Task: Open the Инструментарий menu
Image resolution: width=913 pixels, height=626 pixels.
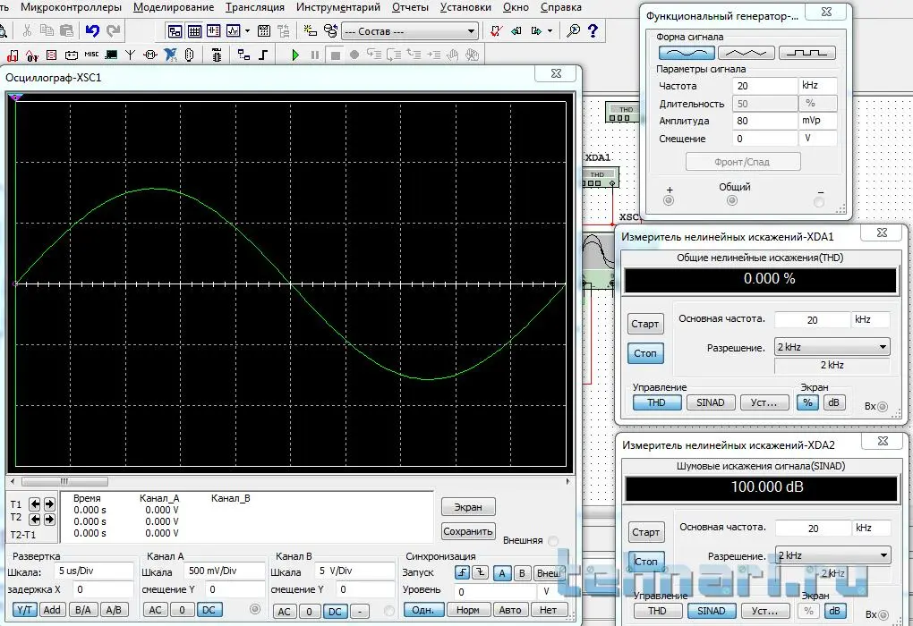Action: click(x=338, y=7)
